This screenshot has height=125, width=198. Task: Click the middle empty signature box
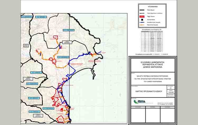tap(153, 115)
